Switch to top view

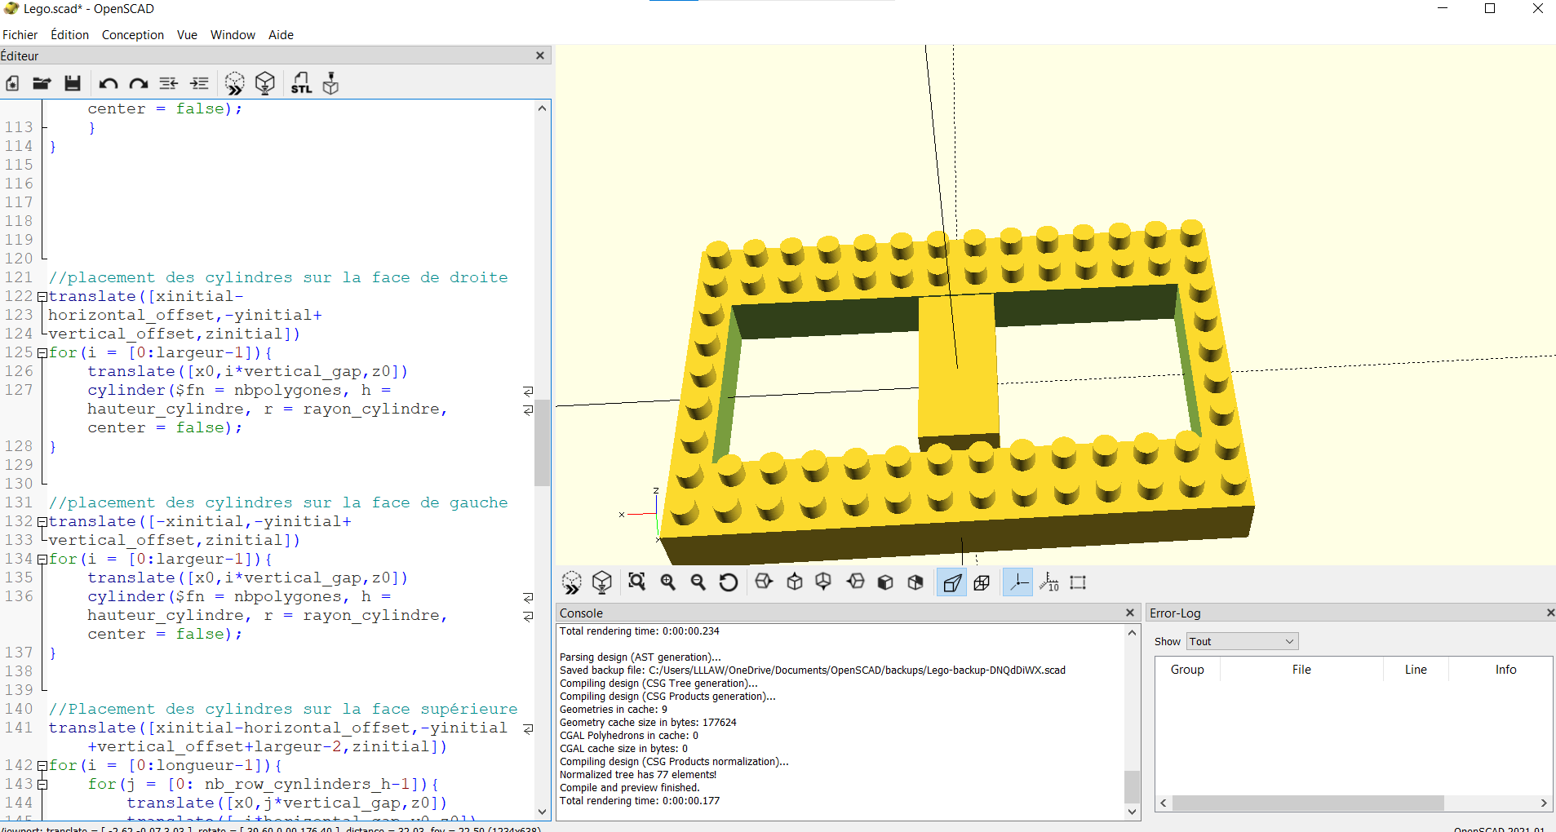[795, 582]
